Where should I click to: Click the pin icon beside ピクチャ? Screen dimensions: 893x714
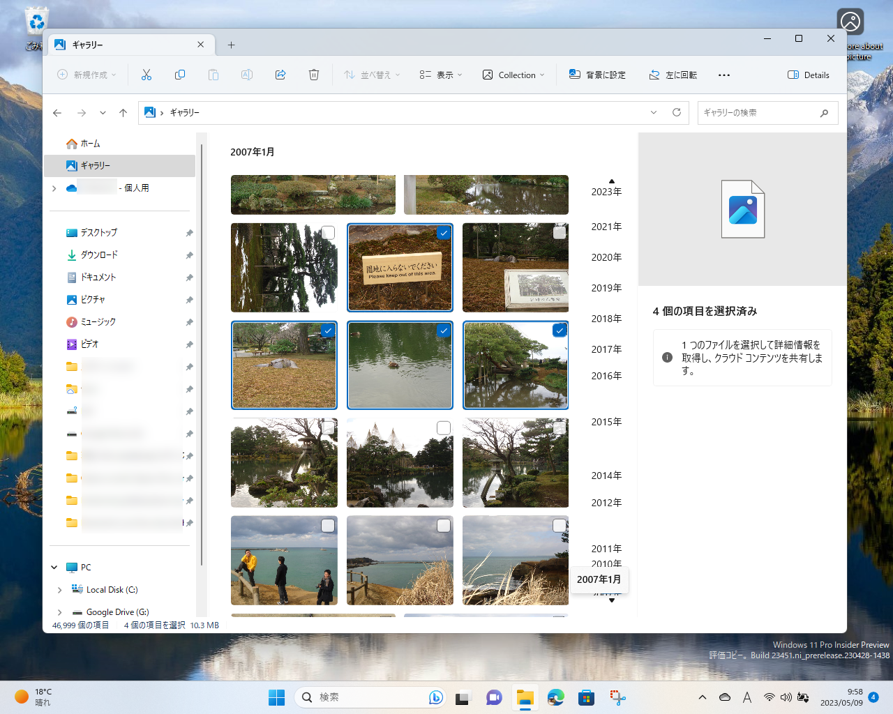click(x=189, y=300)
